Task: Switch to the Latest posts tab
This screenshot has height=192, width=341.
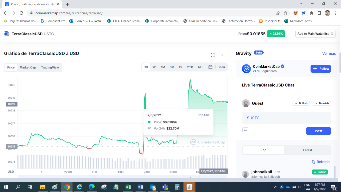Action: (x=307, y=150)
